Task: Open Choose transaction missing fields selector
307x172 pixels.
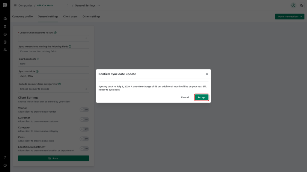Action: (x=53, y=51)
